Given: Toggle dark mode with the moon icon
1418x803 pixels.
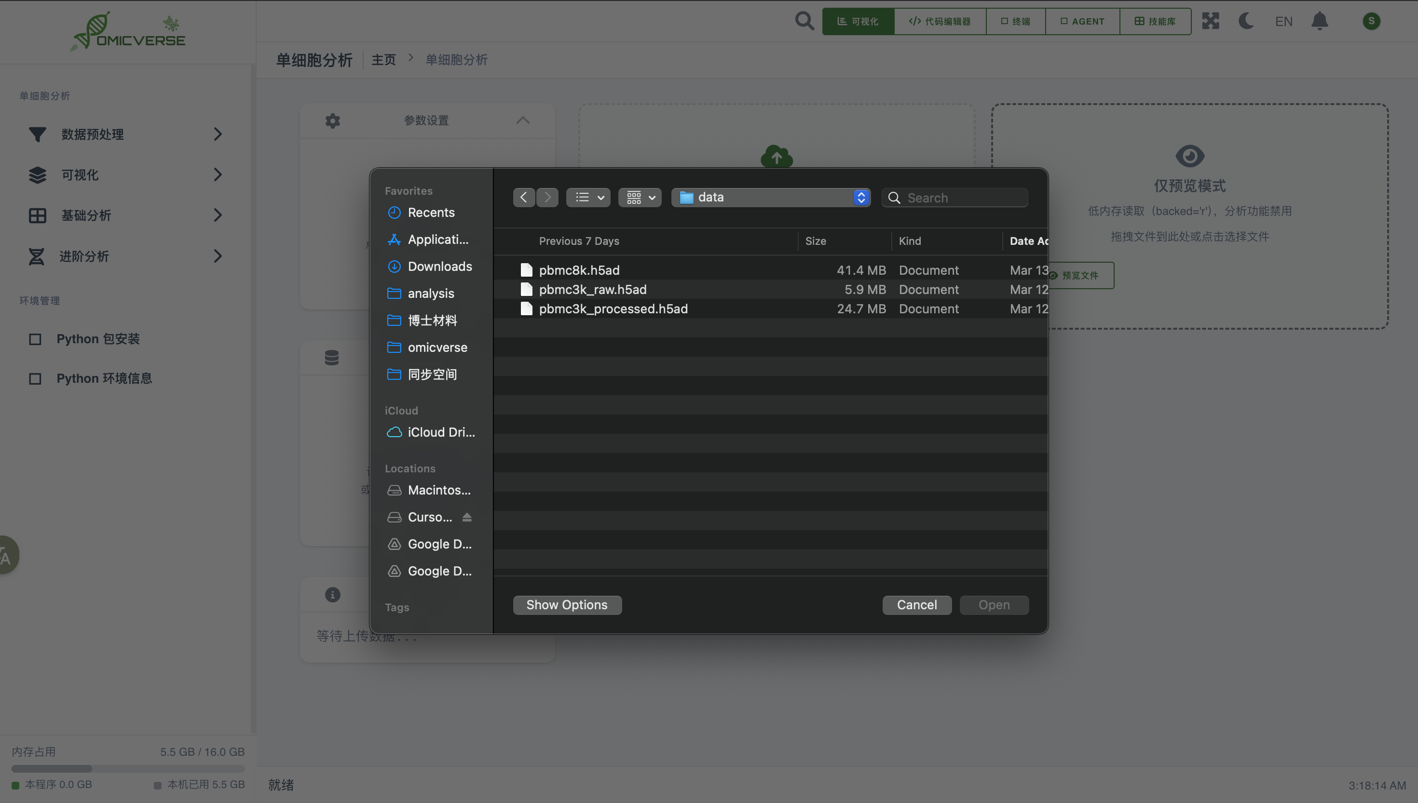Looking at the screenshot, I should [1246, 21].
